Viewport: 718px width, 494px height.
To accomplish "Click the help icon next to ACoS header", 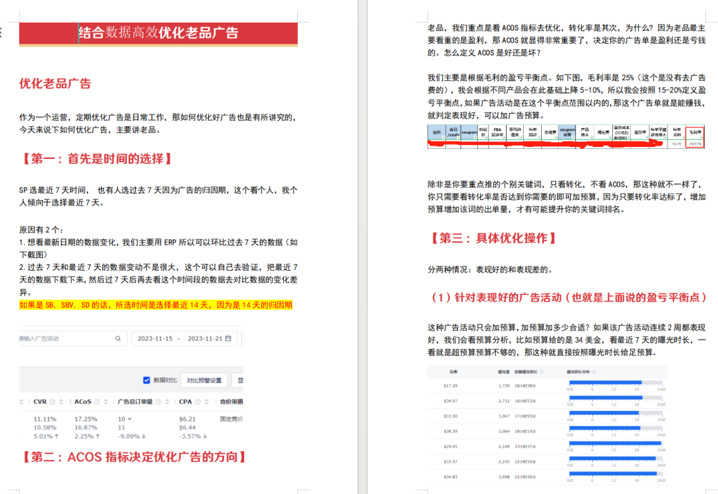I will 96,402.
